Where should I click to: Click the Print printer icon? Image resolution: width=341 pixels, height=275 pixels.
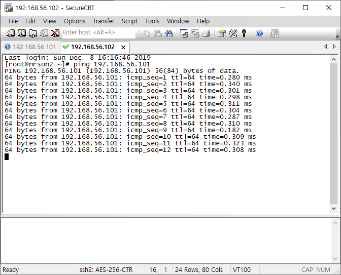point(207,33)
